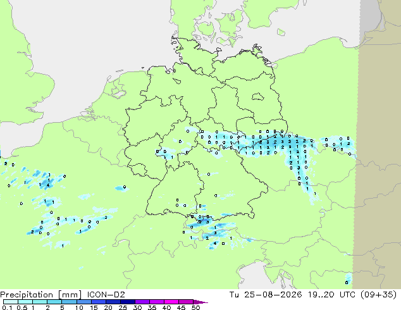Click the 10–15 mm legend swatch
Viewport: 401px width, 310px height.
click(83, 302)
